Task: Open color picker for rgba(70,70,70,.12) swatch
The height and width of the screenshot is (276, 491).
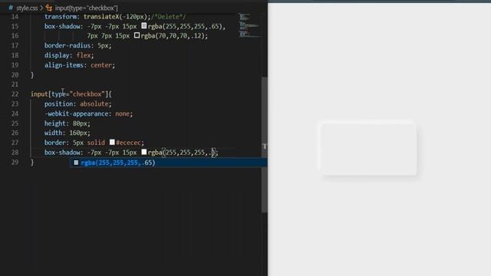Action: (x=137, y=36)
